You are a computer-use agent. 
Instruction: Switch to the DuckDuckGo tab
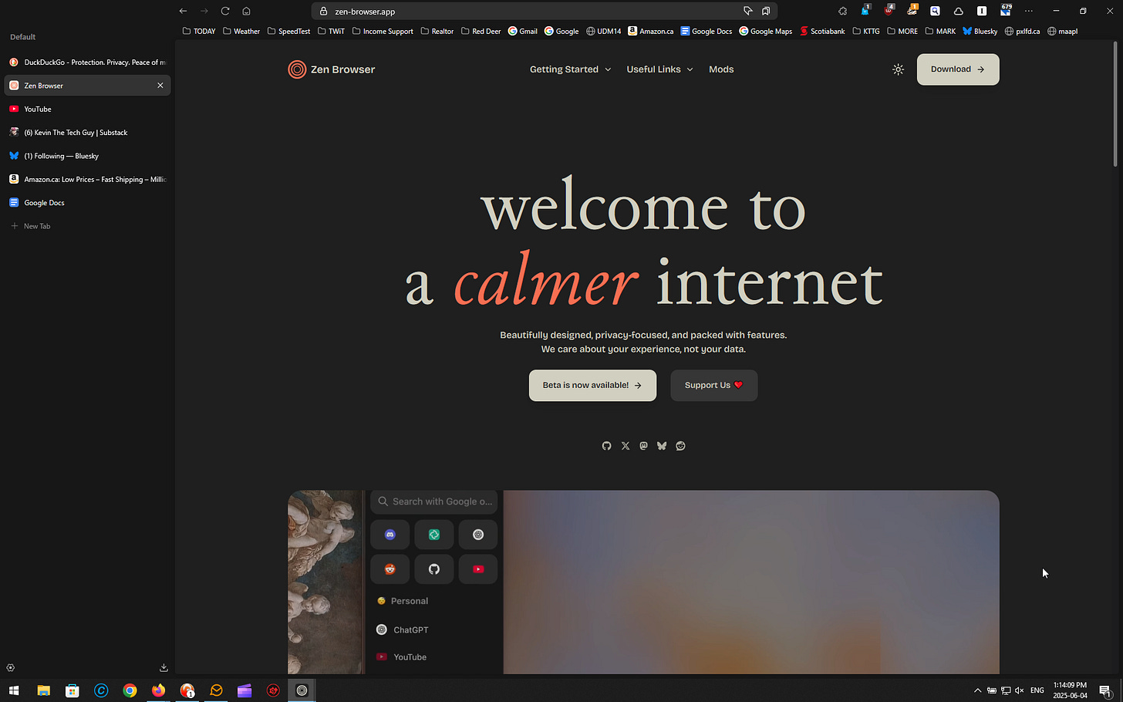pyautogui.click(x=87, y=62)
